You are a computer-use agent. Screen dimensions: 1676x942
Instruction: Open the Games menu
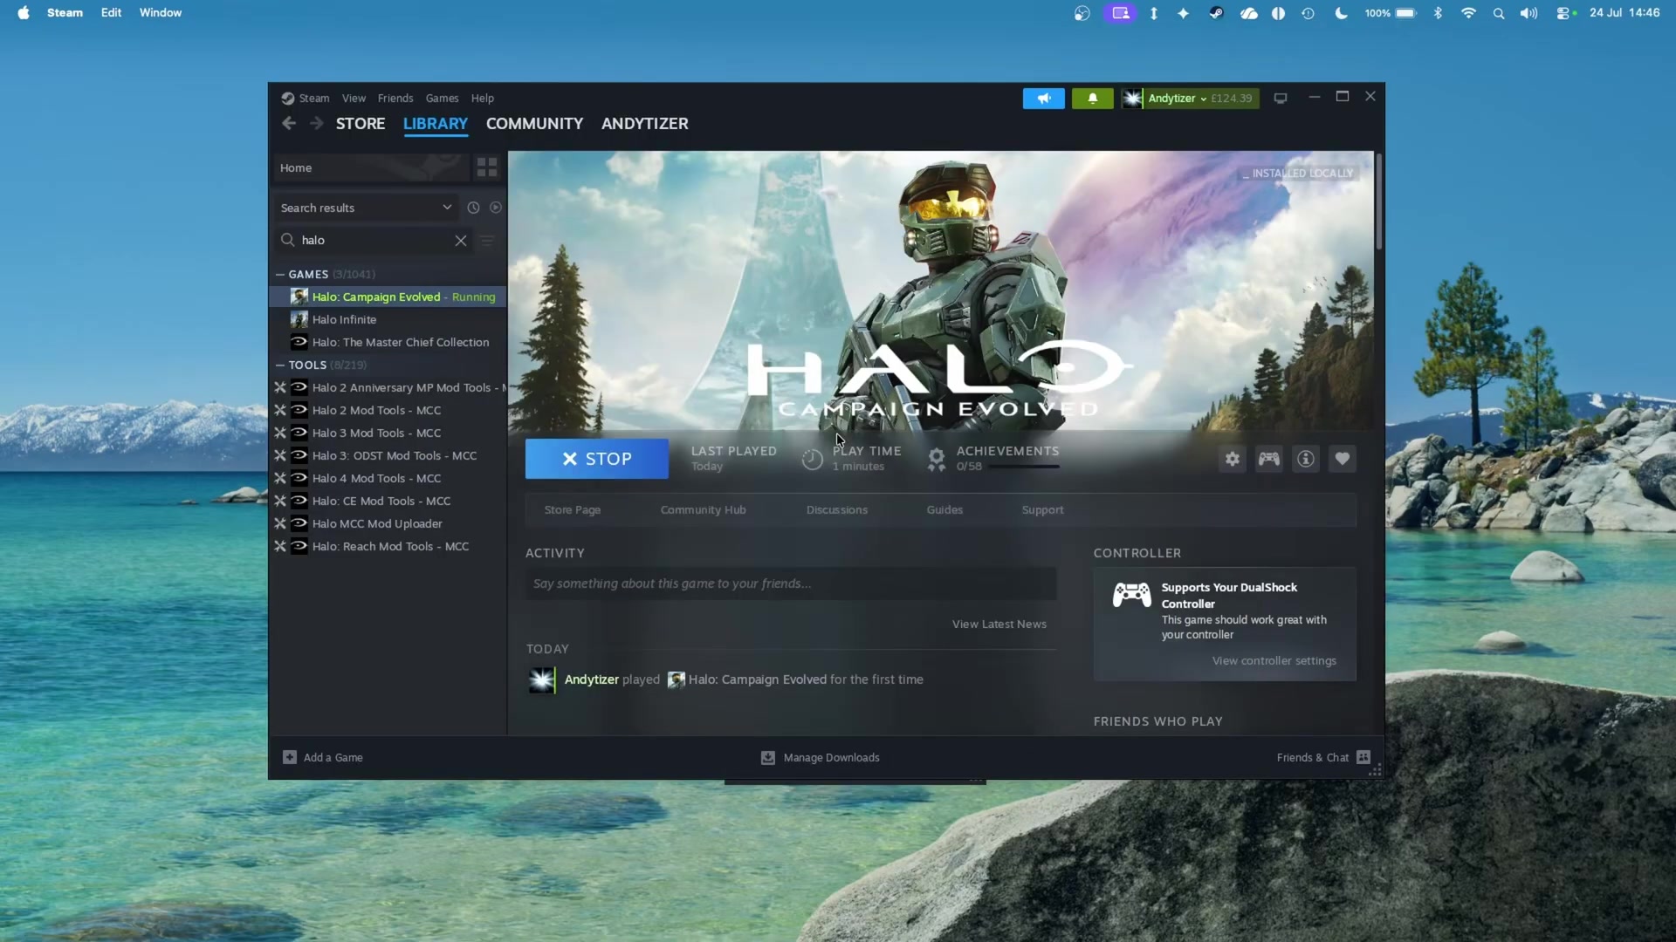coord(442,99)
